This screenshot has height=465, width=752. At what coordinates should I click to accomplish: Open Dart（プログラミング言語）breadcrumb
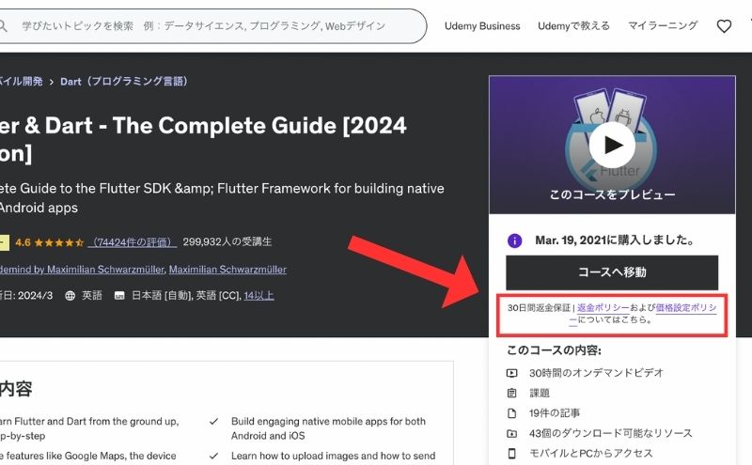point(124,81)
